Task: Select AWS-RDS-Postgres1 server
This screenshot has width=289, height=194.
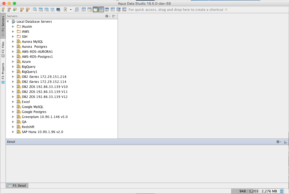Action: (x=37, y=56)
